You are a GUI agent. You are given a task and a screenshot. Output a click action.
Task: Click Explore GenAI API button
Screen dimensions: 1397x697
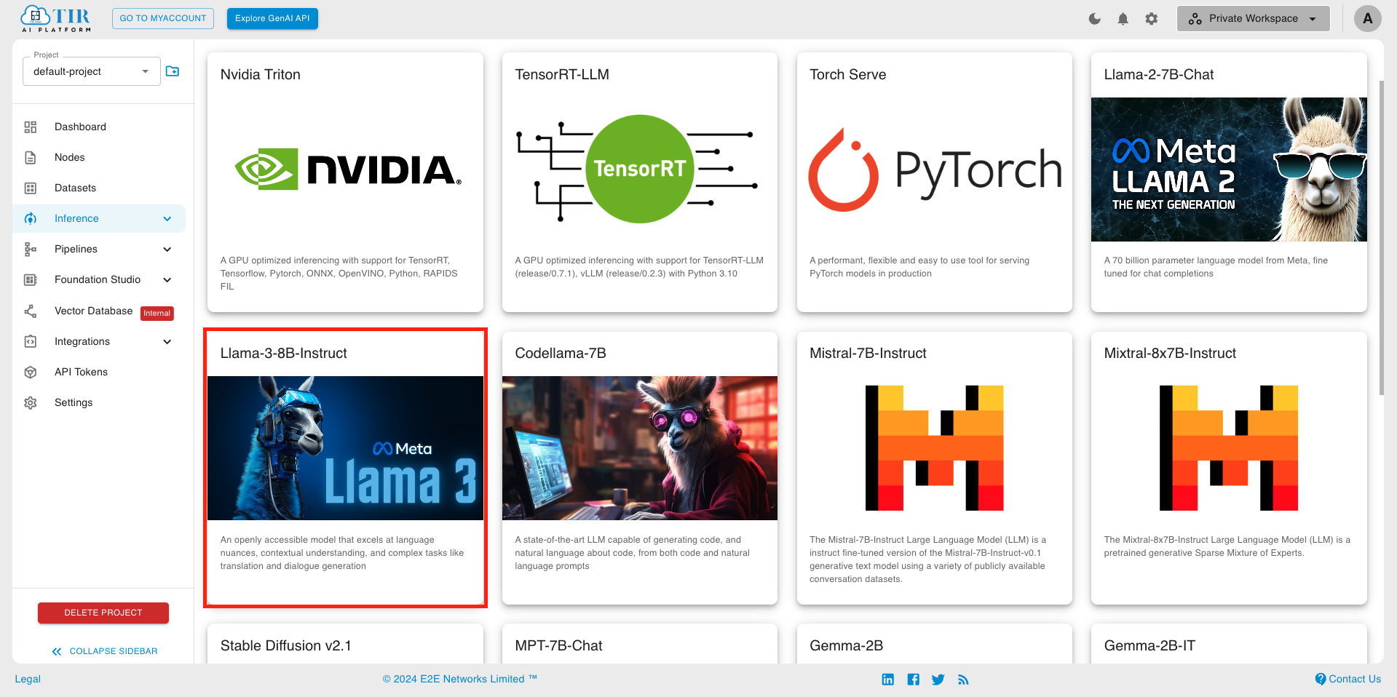pyautogui.click(x=272, y=18)
